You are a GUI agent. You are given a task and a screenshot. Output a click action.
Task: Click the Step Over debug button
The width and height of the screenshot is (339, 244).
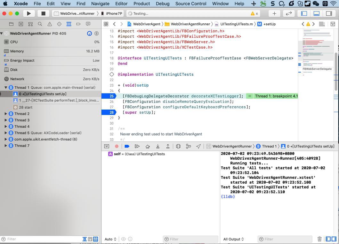coord(148,146)
